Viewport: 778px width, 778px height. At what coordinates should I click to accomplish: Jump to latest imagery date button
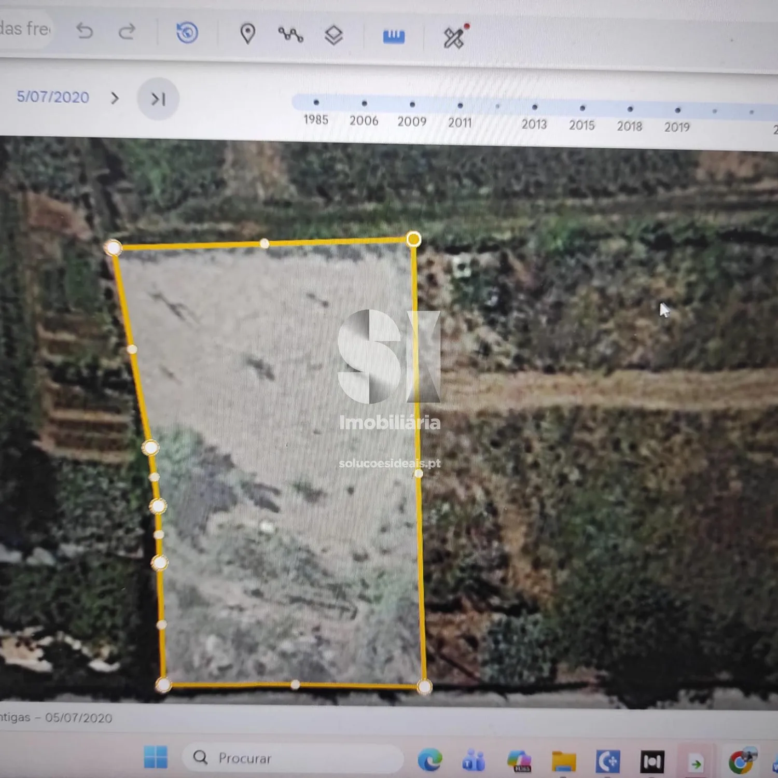coord(158,99)
